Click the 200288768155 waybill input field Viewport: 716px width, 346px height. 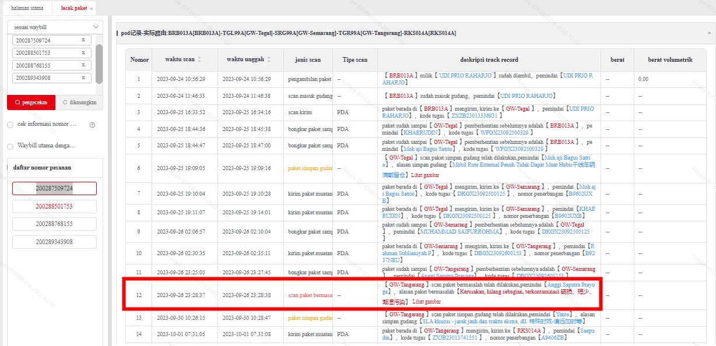tap(52, 65)
